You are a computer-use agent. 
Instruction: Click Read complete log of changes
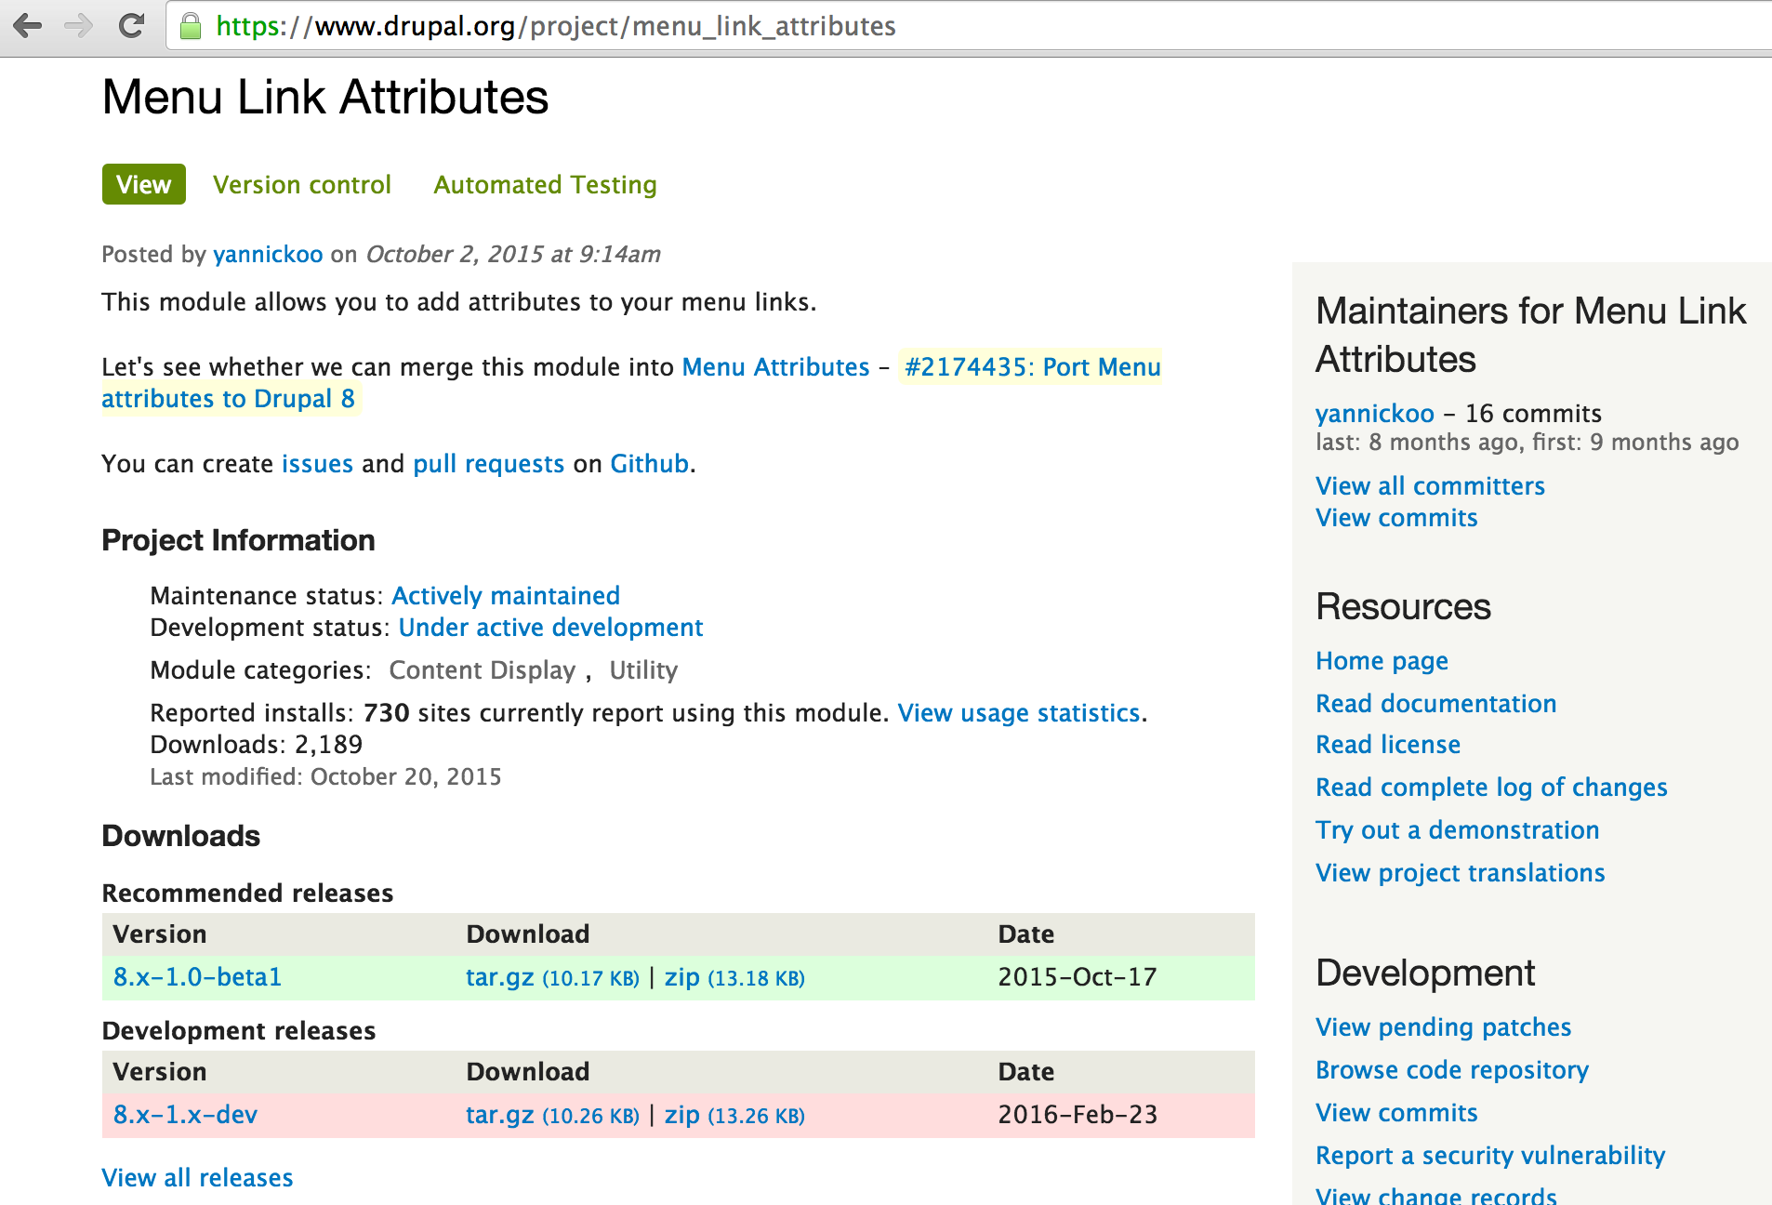(x=1491, y=787)
